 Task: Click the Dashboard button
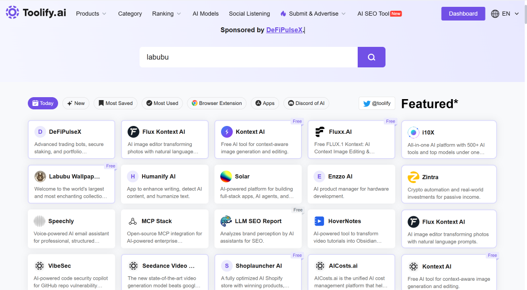pos(463,14)
